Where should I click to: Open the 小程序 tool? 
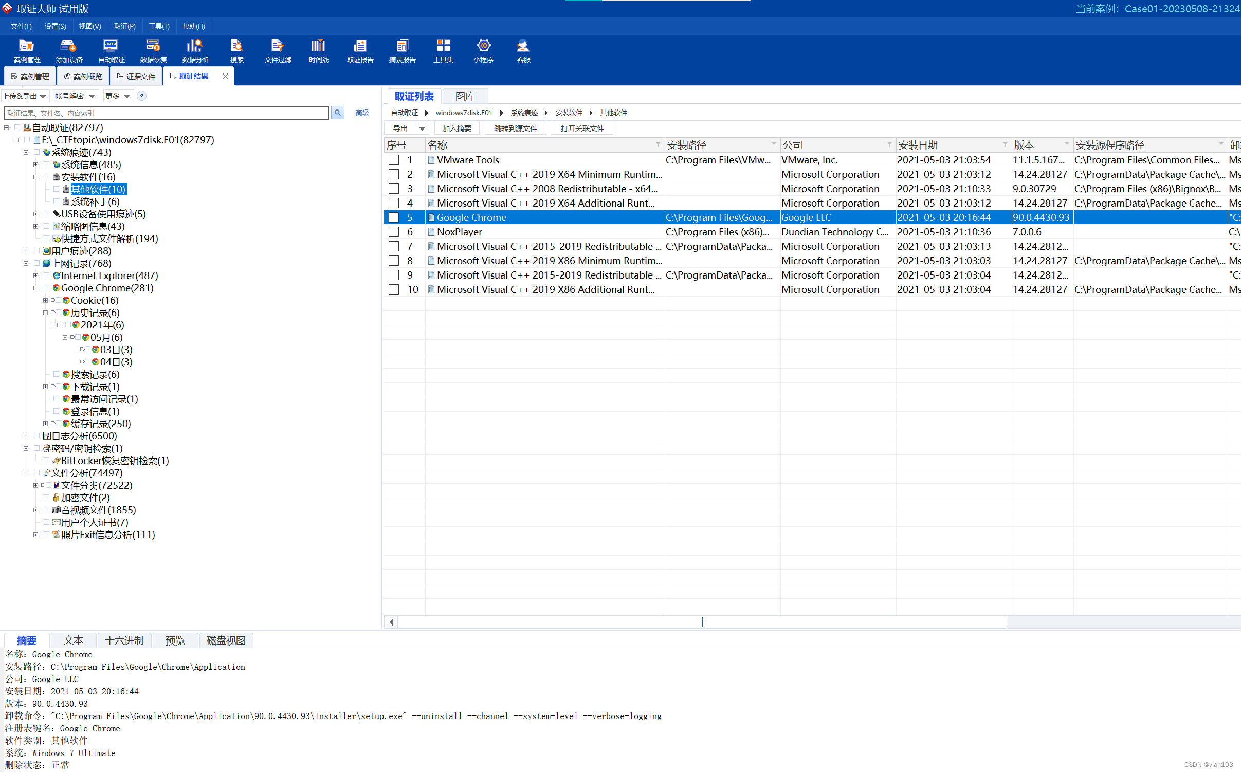[x=483, y=51]
